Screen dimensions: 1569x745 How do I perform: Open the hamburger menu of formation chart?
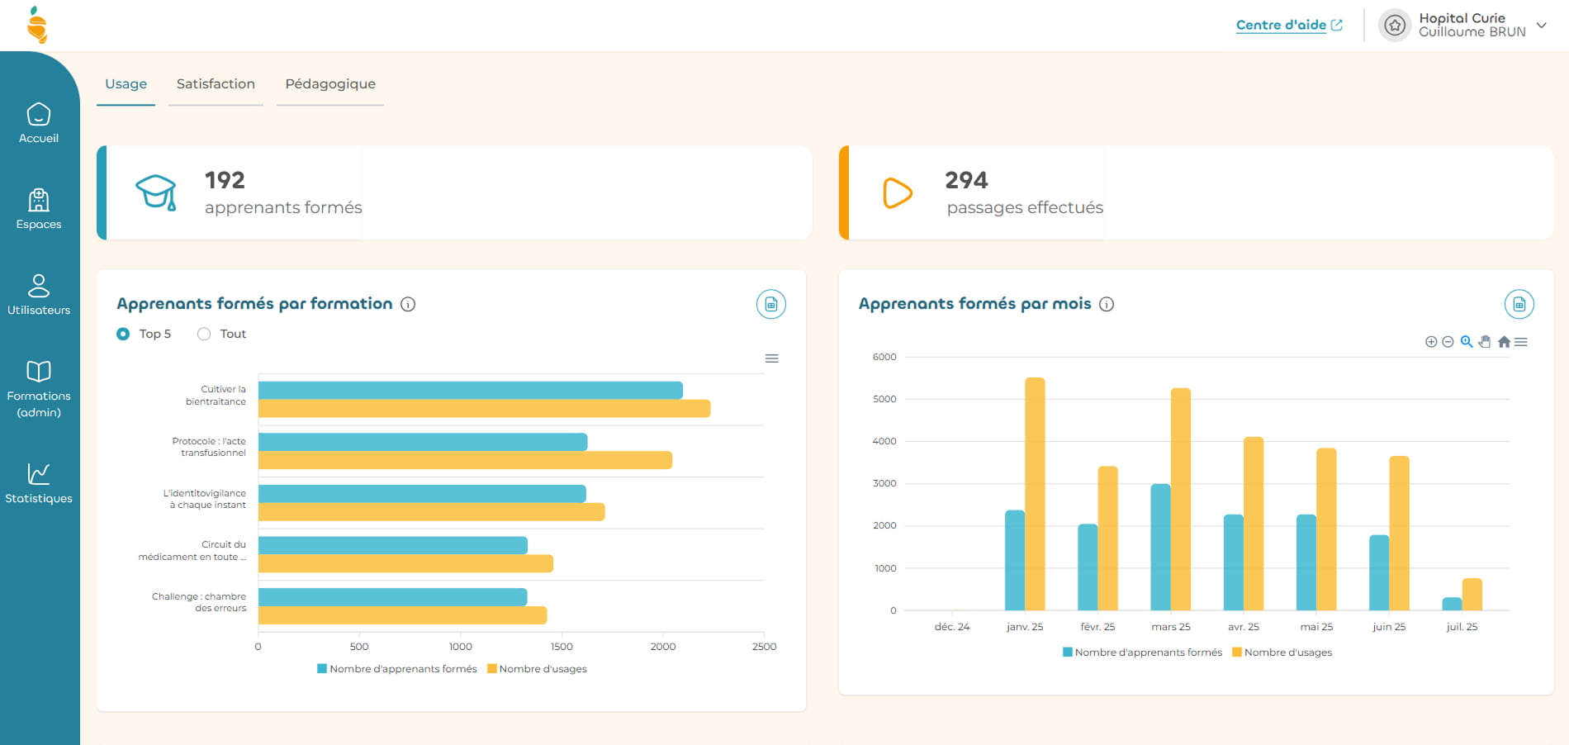[771, 358]
